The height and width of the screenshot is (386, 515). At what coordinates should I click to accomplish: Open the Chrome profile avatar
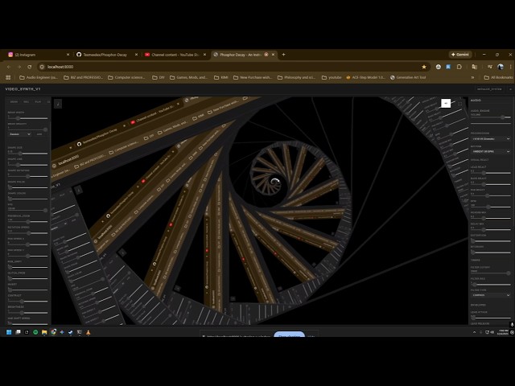[501, 67]
